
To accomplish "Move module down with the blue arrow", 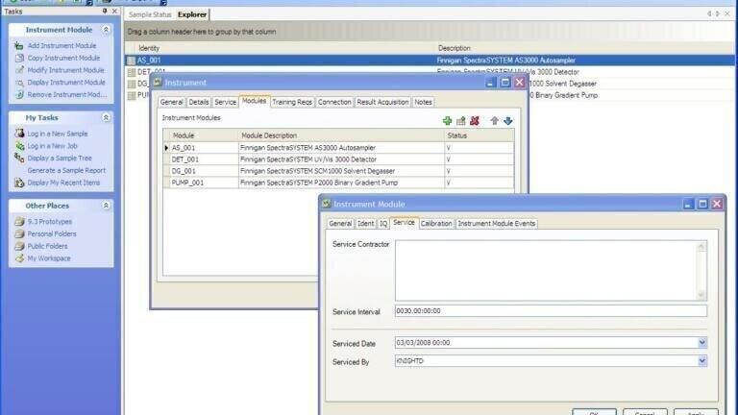I will click(x=507, y=121).
